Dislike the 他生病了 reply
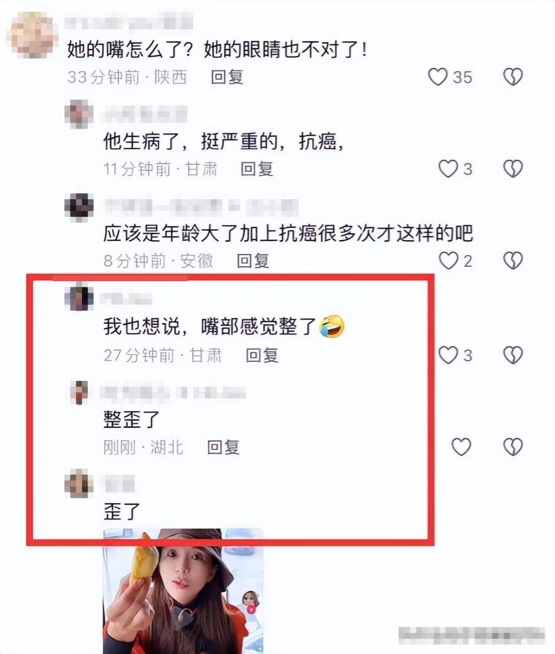Image resolution: width=555 pixels, height=654 pixels. pyautogui.click(x=513, y=169)
